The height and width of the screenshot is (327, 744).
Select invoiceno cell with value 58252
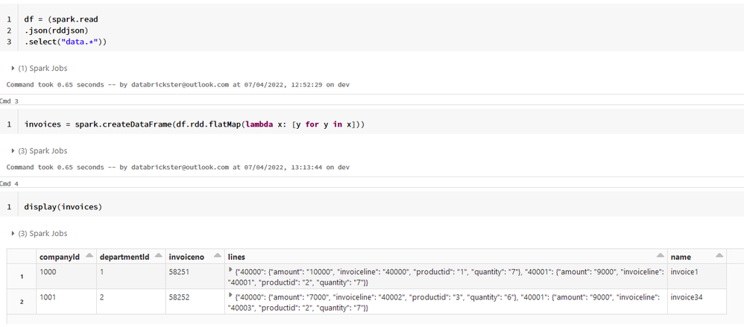coord(180,296)
